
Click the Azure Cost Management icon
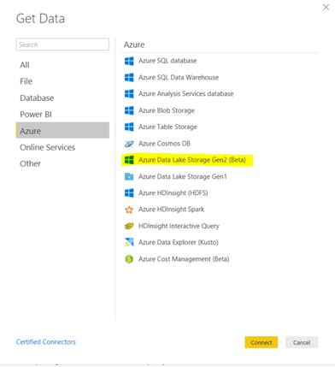[129, 259]
